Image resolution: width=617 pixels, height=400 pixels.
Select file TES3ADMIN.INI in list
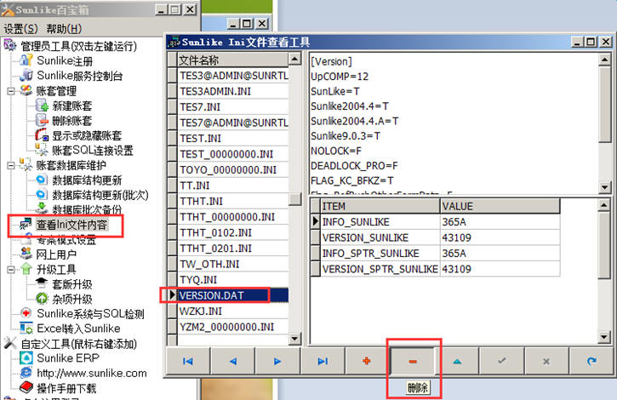pyautogui.click(x=233, y=91)
